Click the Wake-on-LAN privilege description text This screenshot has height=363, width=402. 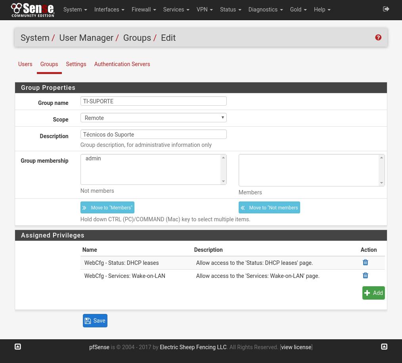coord(258,276)
